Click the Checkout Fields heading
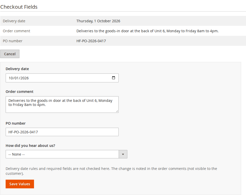 [19, 7]
